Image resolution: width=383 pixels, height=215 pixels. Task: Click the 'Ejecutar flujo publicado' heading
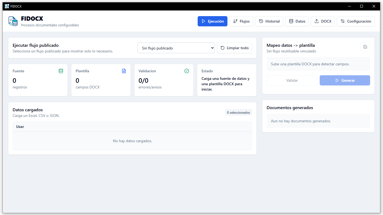[36, 45]
